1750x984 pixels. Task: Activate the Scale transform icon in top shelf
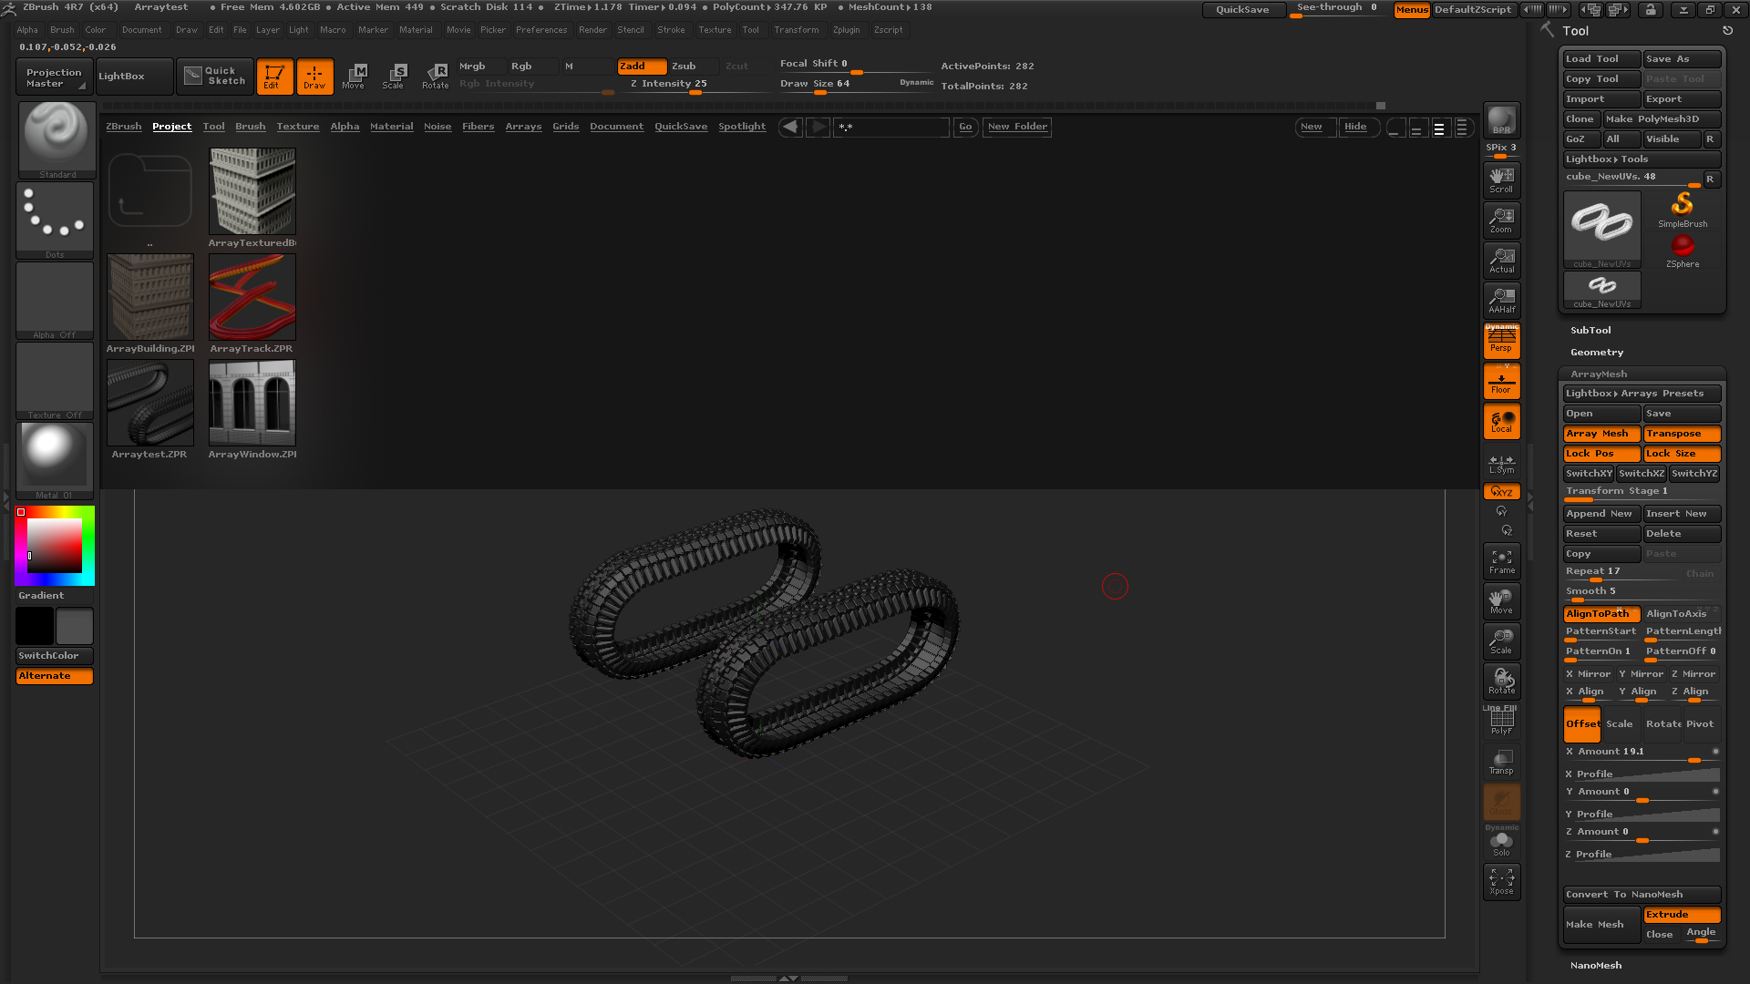[394, 77]
